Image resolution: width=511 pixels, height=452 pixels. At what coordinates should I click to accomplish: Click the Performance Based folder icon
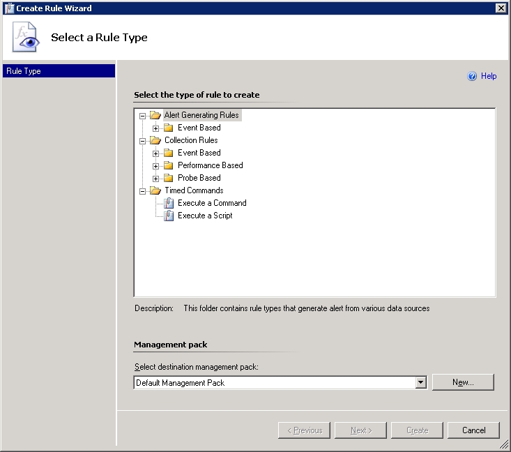168,165
